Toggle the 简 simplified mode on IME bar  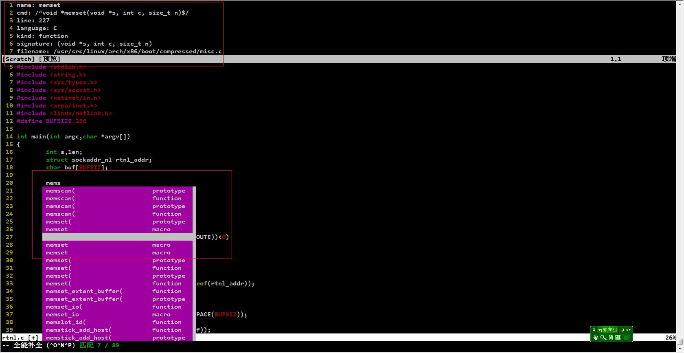tap(611, 338)
